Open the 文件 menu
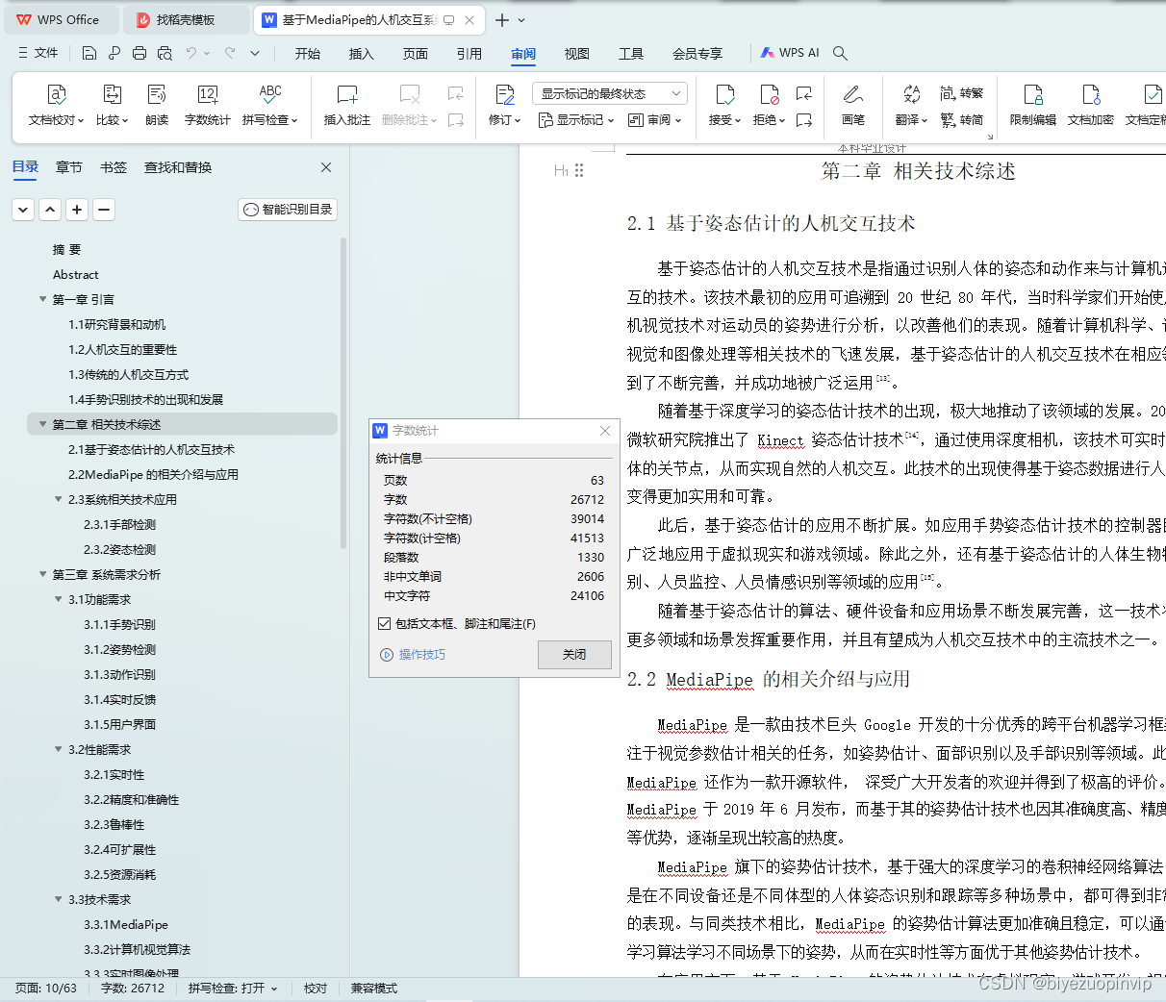This screenshot has width=1166, height=1002. [x=38, y=53]
